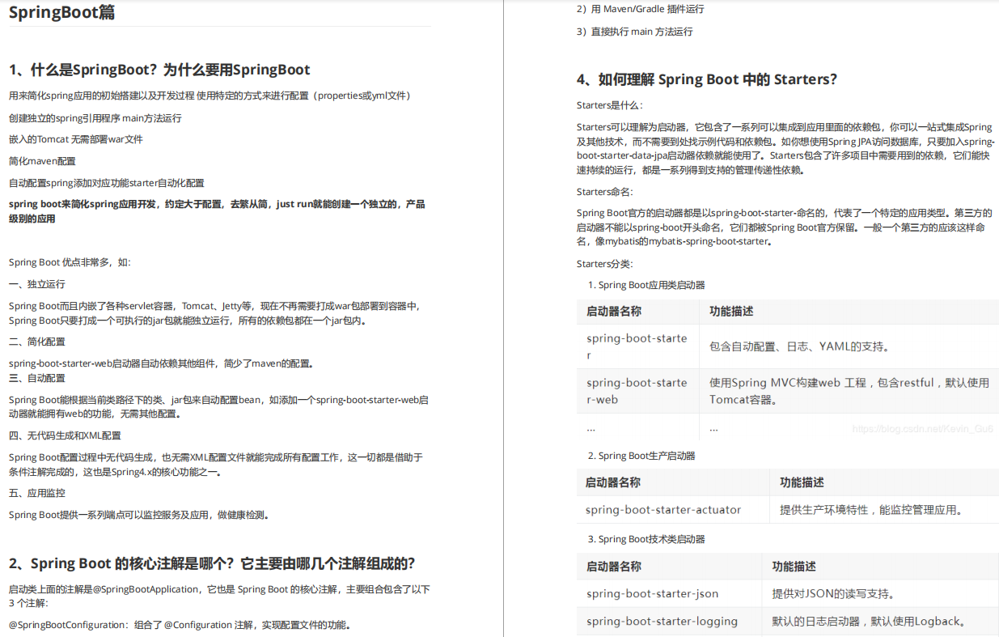Click the subheading "一、独立运行"
Image resolution: width=999 pixels, height=637 pixels.
coord(37,284)
